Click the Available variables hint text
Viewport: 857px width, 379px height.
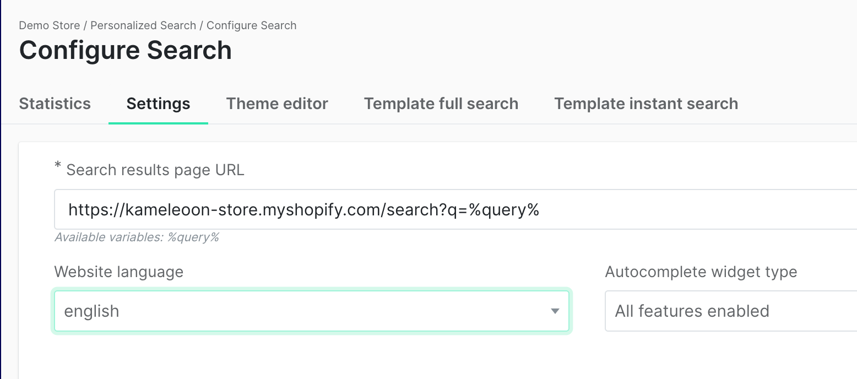(x=137, y=237)
